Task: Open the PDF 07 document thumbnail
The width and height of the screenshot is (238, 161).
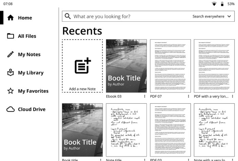Action: tap(170, 66)
